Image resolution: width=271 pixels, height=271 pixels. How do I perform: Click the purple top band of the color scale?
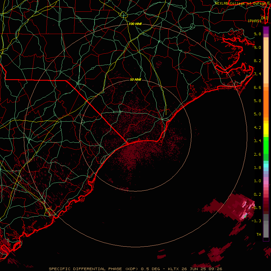coord(266,30)
